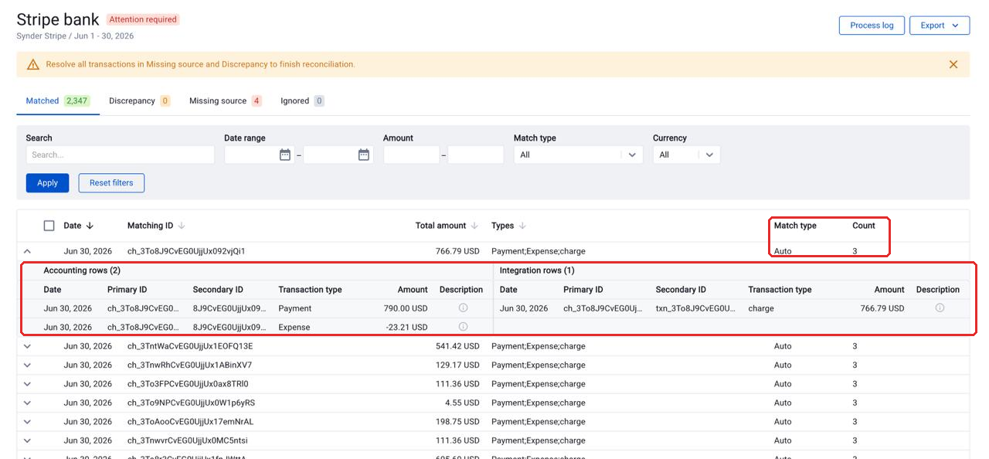Click the start Date range field
The image size is (989, 459).
(x=259, y=155)
